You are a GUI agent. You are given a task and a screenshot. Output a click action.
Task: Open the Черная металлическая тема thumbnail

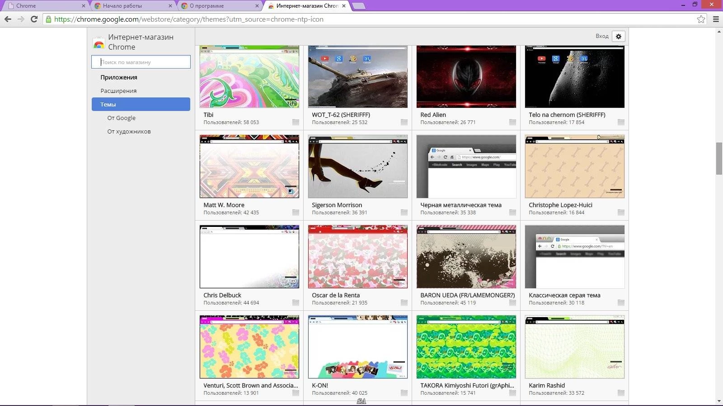tap(466, 166)
